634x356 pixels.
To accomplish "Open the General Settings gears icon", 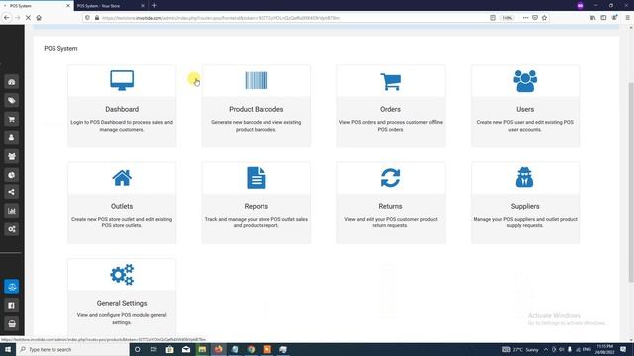I will point(122,275).
